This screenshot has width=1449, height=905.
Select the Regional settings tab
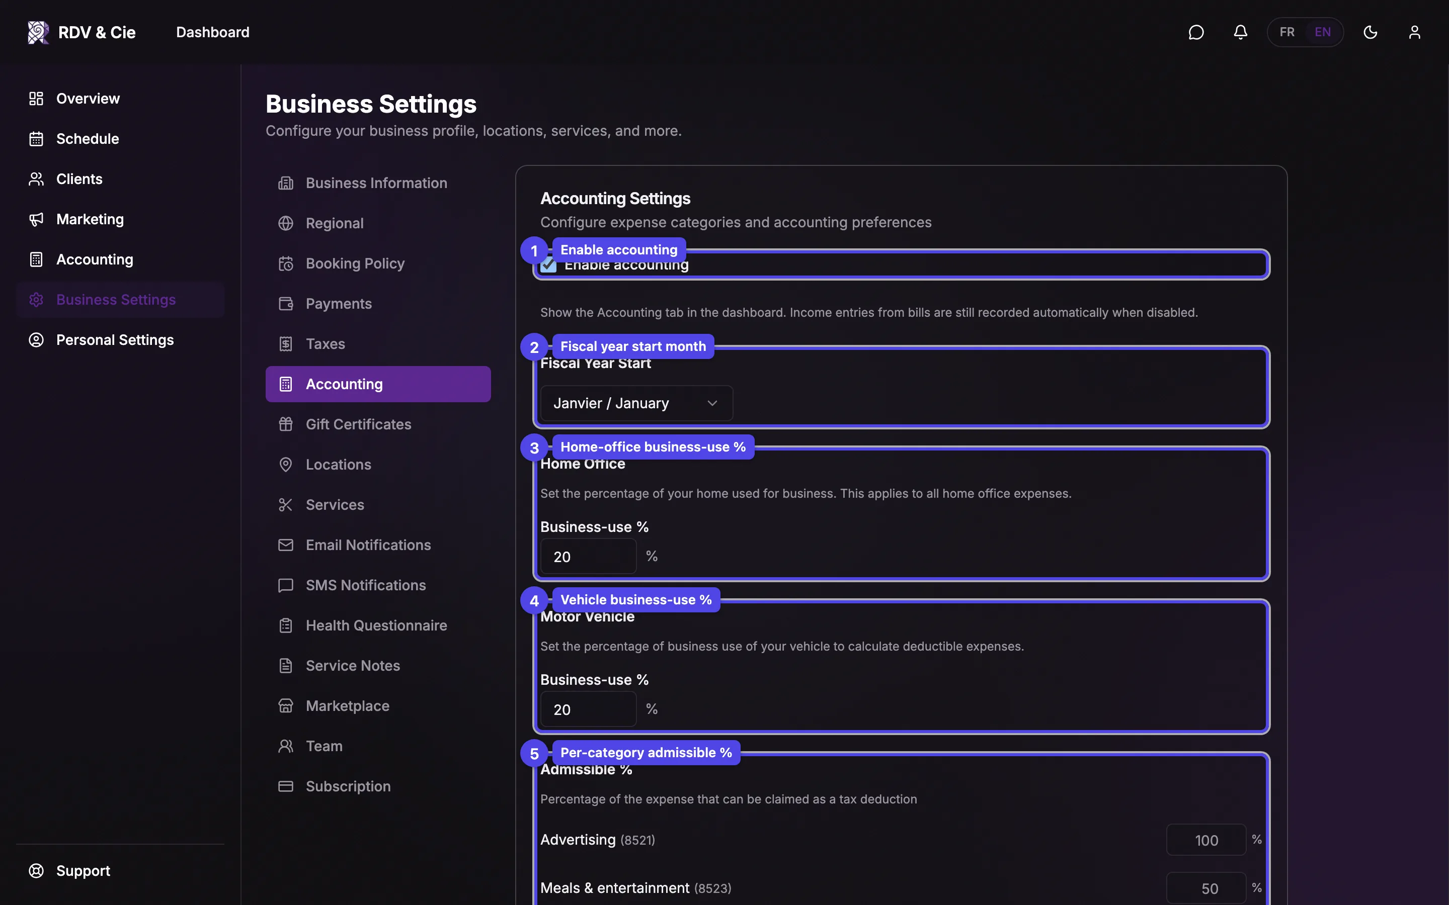coord(378,223)
